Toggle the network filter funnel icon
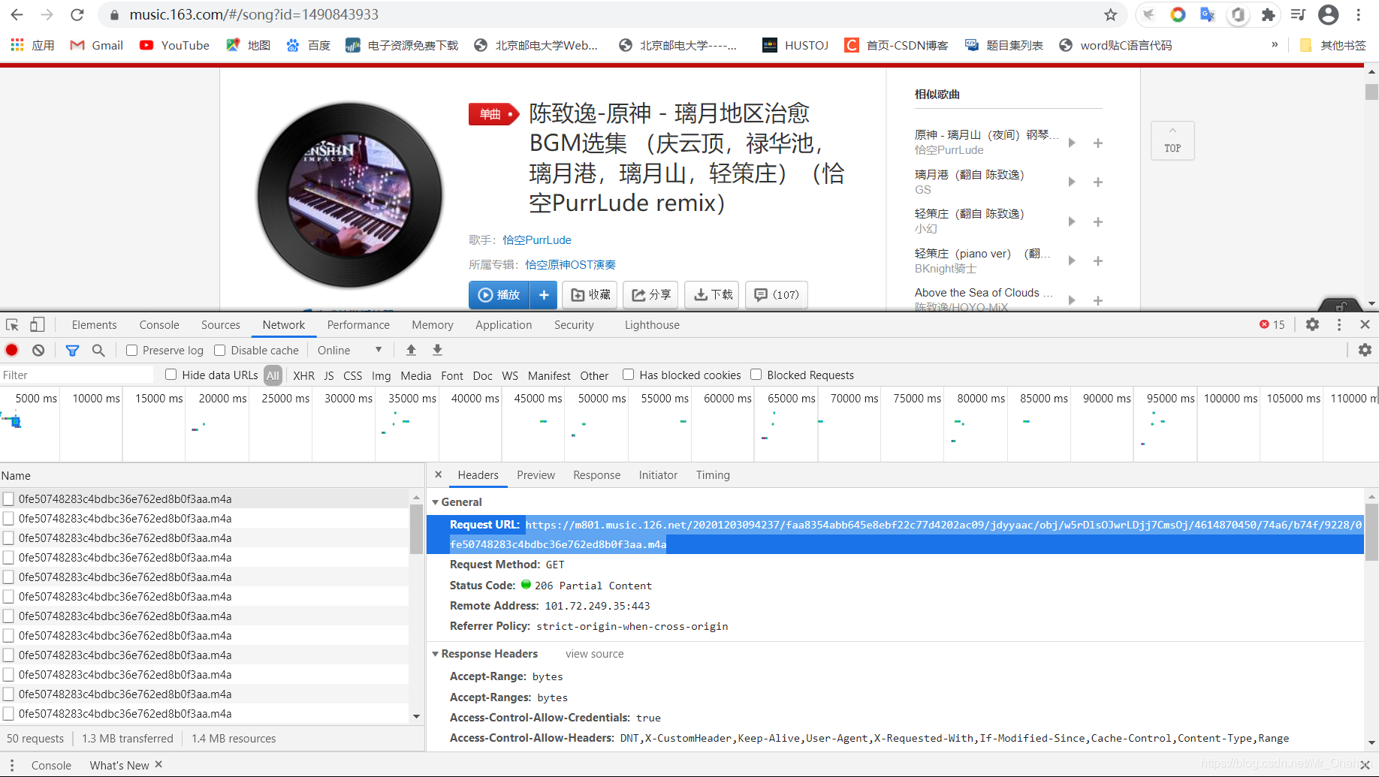 click(72, 350)
